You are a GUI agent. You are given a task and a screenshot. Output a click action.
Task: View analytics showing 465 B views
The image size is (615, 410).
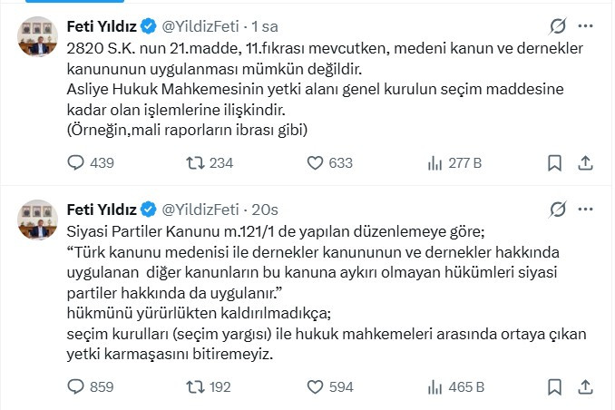(x=456, y=387)
